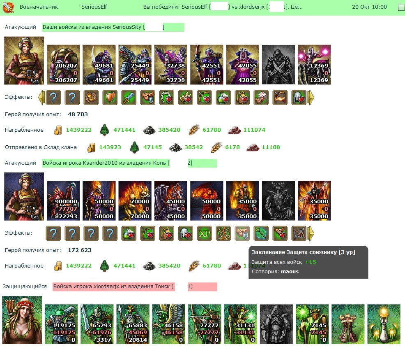Select the sword attack effect icon
The height and width of the screenshot is (354, 405).
129,98
